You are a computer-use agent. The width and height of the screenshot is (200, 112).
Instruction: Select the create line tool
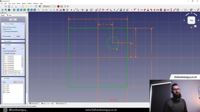click(x=75, y=10)
